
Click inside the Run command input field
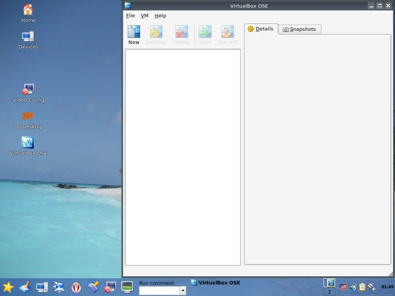(x=159, y=290)
